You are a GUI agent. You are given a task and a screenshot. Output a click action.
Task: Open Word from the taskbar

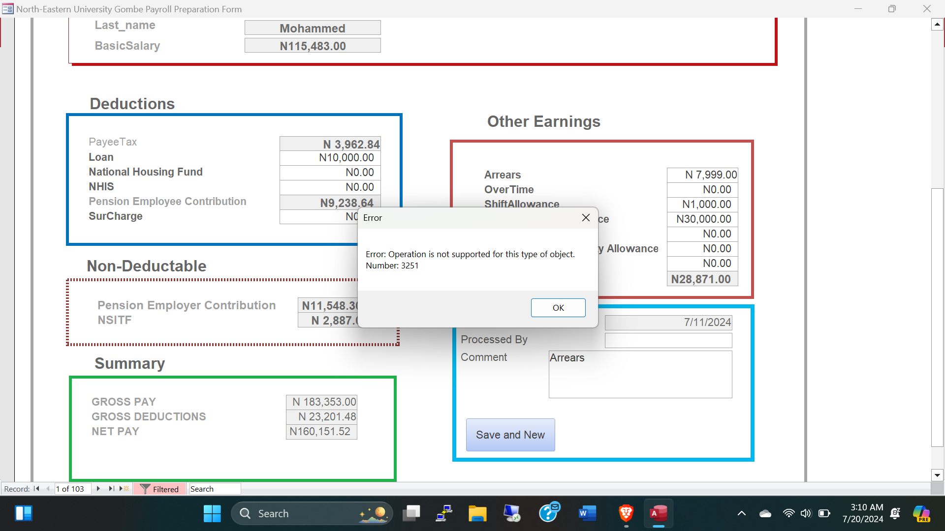[x=587, y=514]
